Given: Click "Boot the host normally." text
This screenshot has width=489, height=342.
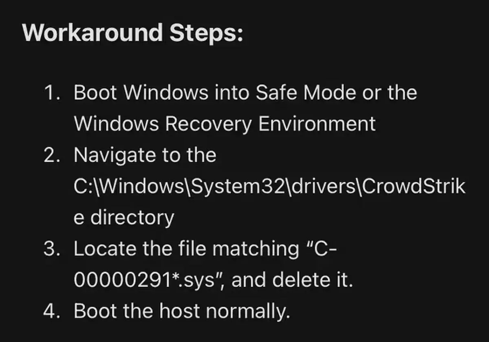Looking at the screenshot, I should [x=181, y=311].
